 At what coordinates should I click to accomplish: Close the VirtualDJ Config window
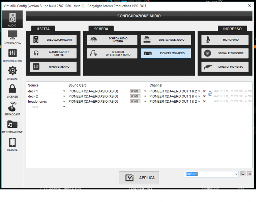pos(250,6)
